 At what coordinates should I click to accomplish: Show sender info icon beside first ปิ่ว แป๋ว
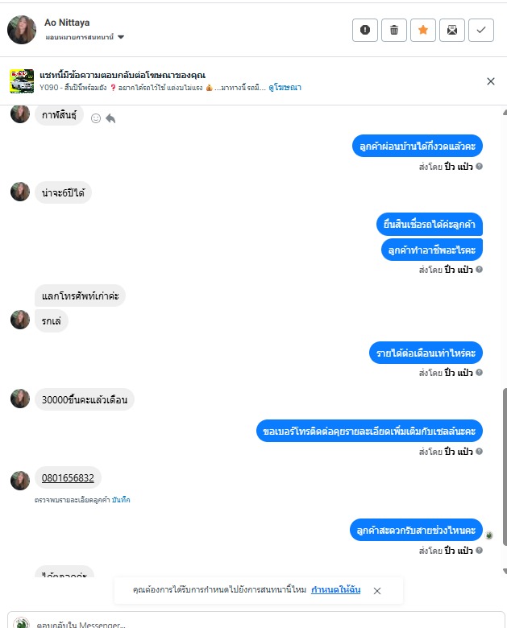pos(479,166)
